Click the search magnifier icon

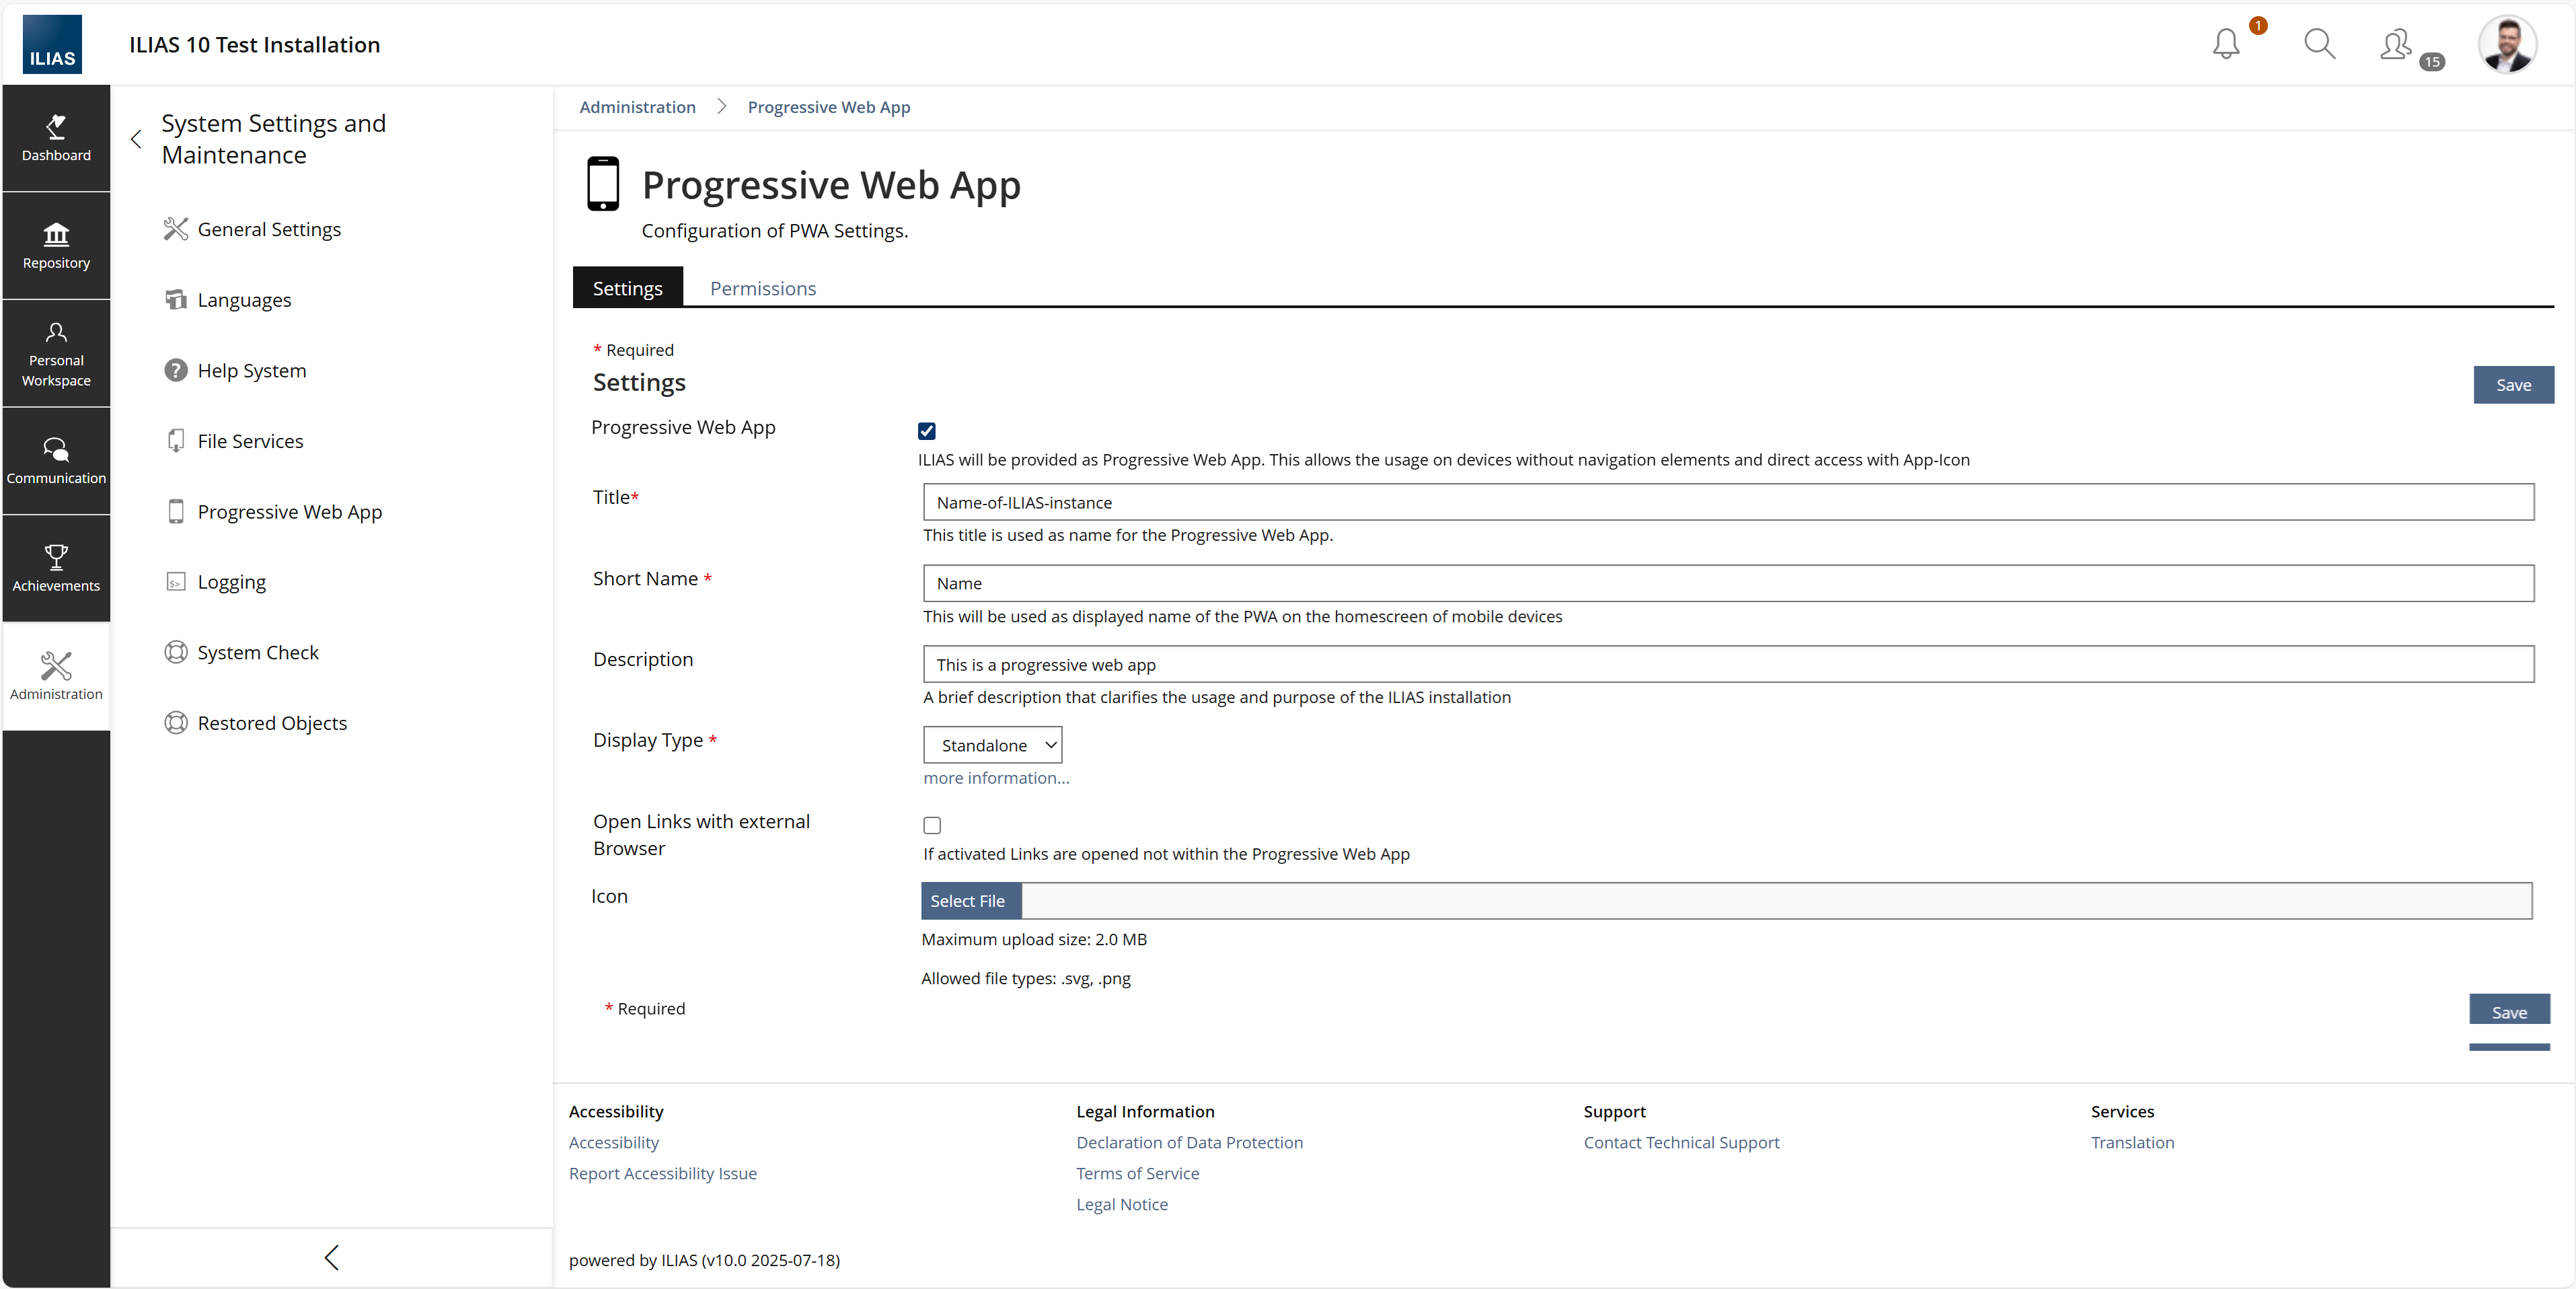coord(2319,44)
